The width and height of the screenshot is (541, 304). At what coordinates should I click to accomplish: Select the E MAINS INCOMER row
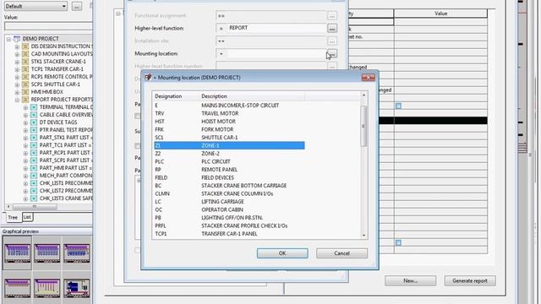click(229, 106)
